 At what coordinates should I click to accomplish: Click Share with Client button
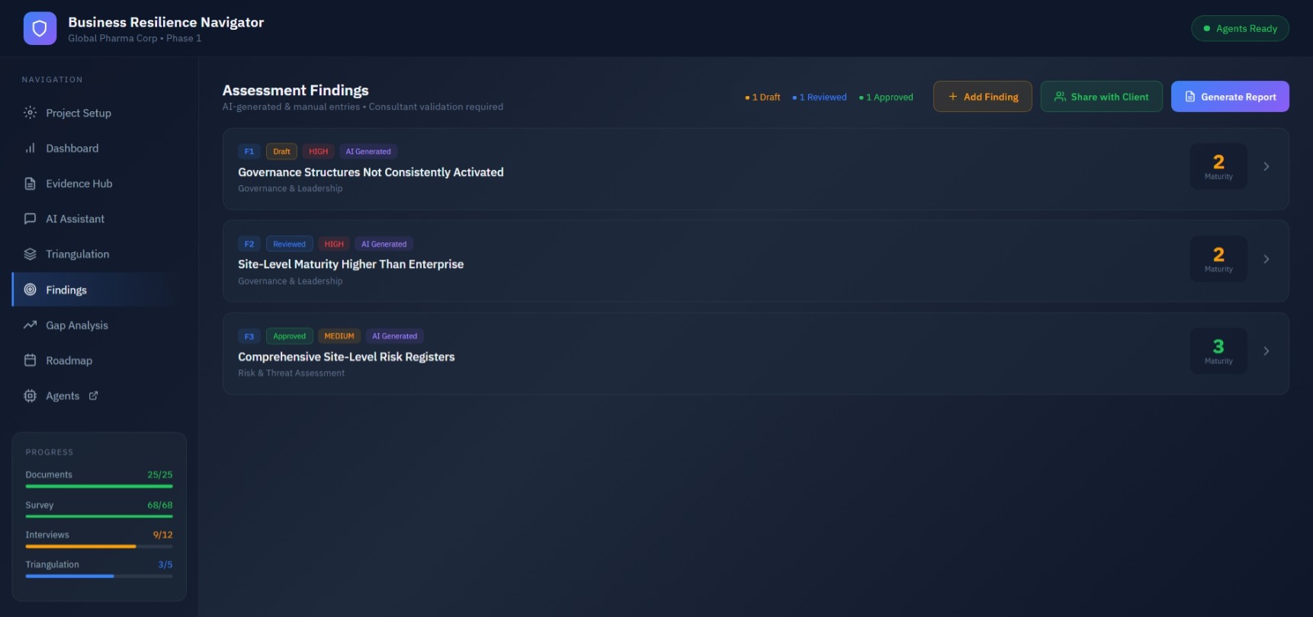click(x=1101, y=97)
